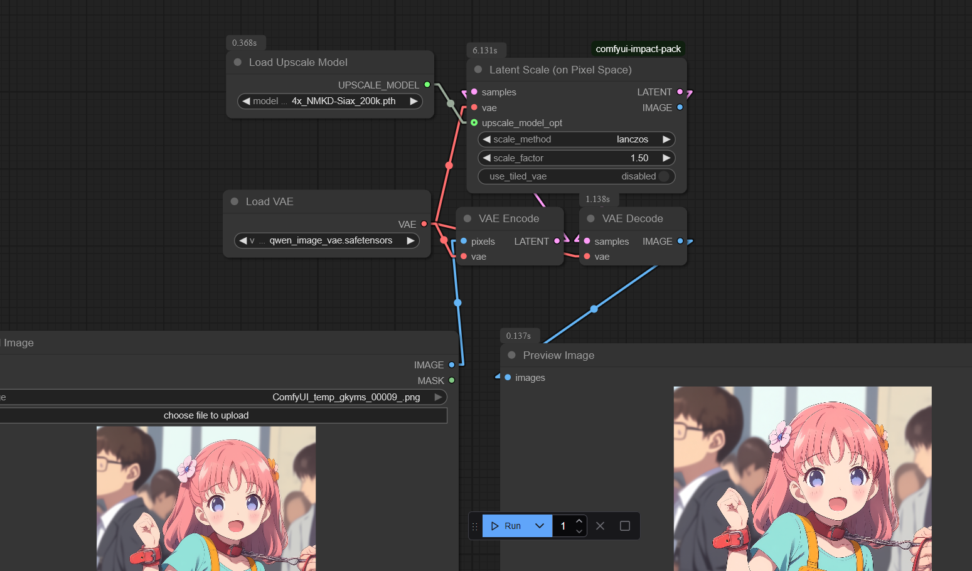Click the vae input socket on Latent Scale
Image resolution: width=972 pixels, height=571 pixels.
pos(474,107)
